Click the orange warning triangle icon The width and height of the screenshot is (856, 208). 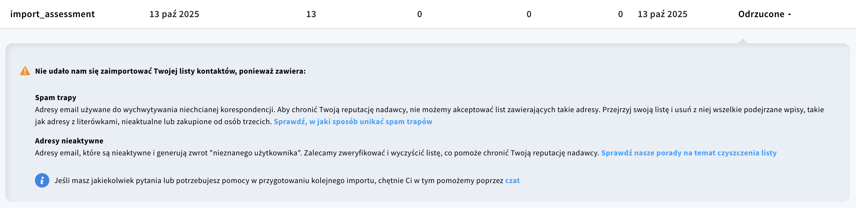[x=25, y=71]
